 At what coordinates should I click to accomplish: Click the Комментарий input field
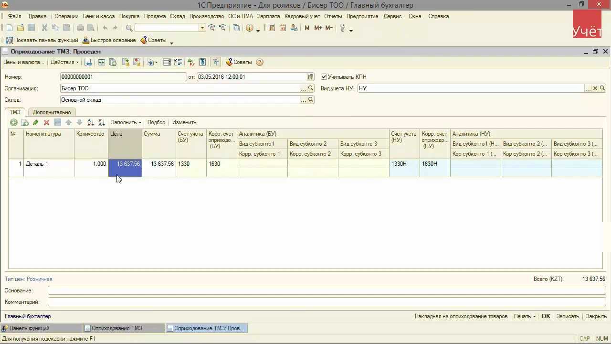point(327,302)
